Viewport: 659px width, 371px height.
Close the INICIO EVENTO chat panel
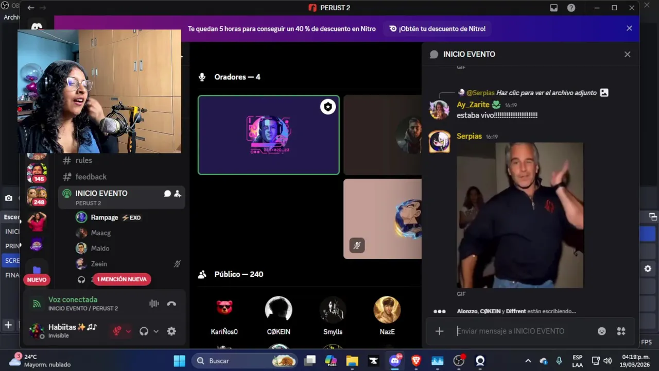(x=627, y=54)
